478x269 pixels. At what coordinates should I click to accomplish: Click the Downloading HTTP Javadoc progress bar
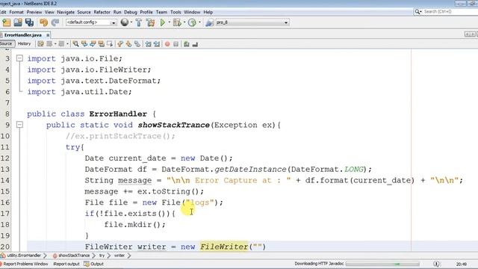[x=383, y=264]
